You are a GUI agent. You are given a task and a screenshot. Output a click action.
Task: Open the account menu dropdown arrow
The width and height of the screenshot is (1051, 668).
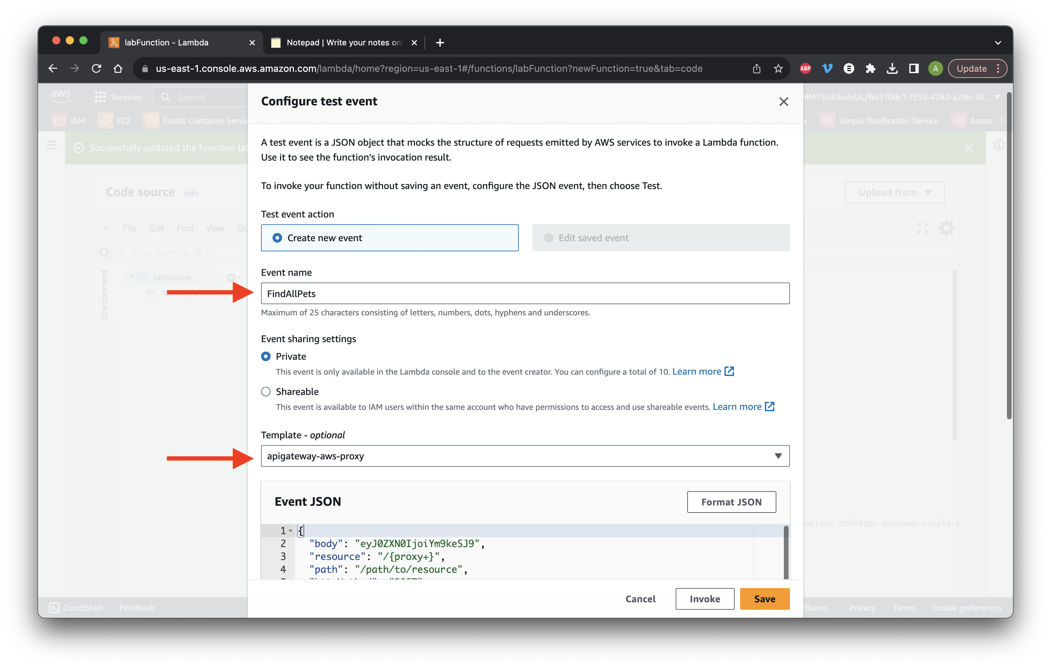[x=998, y=97]
